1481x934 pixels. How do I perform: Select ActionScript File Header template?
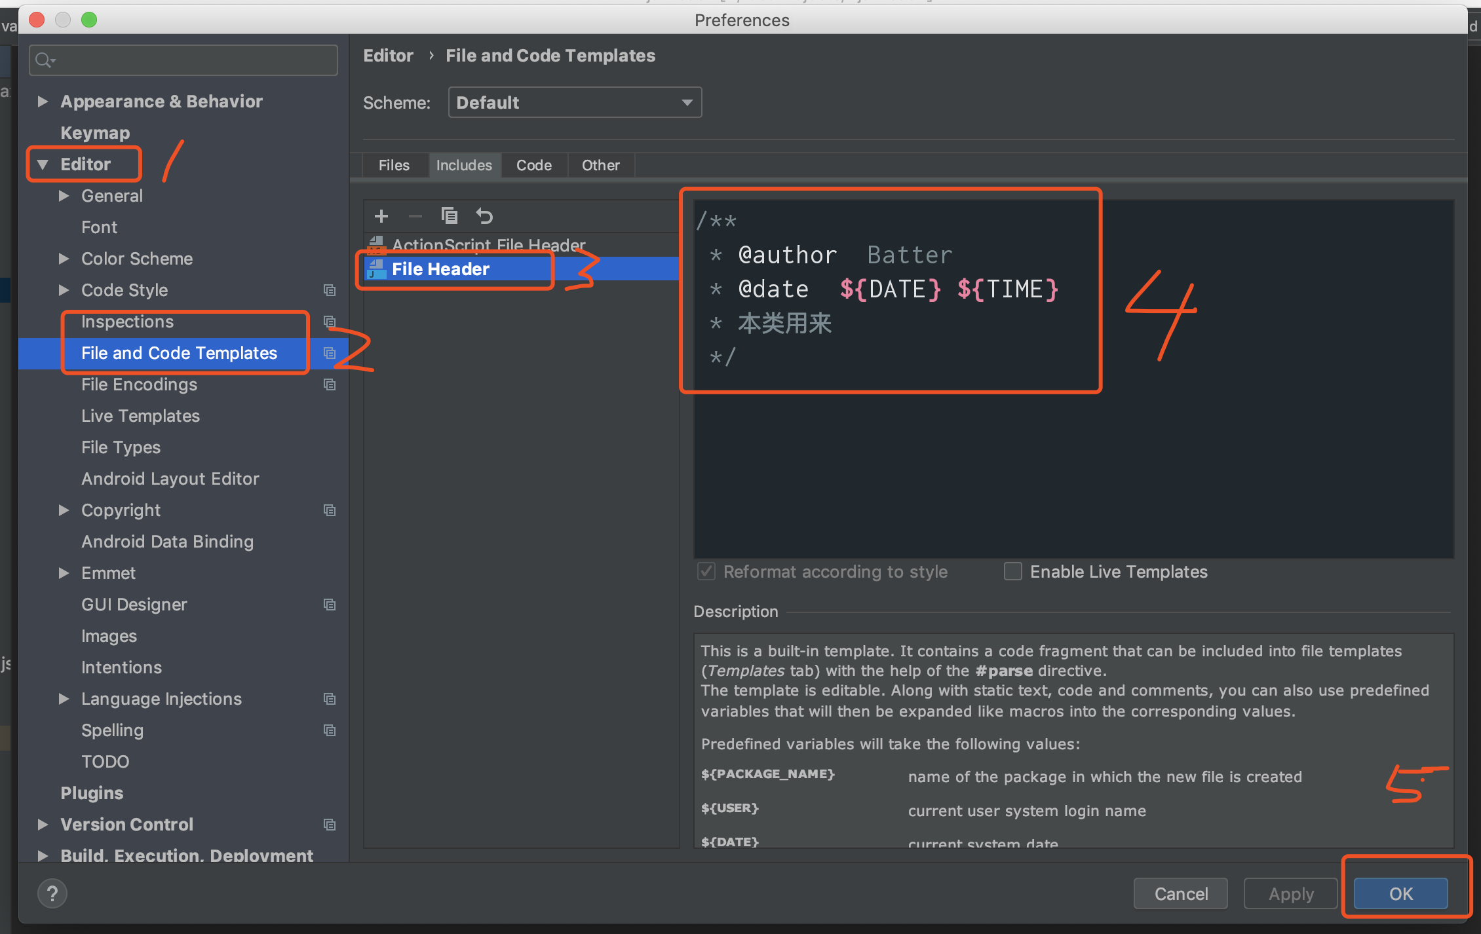coord(488,245)
